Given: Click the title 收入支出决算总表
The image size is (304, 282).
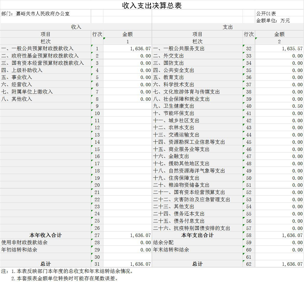Looking at the screenshot, I should (x=152, y=5).
